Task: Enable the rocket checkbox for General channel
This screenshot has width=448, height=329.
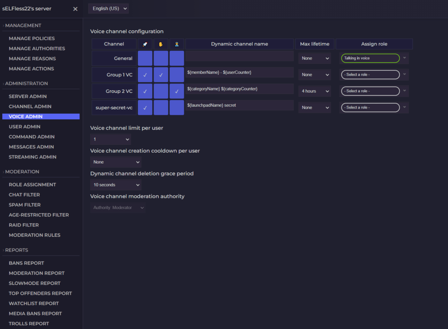Action: 145,58
